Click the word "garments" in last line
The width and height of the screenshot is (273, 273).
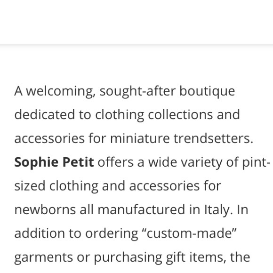pyautogui.click(x=43, y=258)
